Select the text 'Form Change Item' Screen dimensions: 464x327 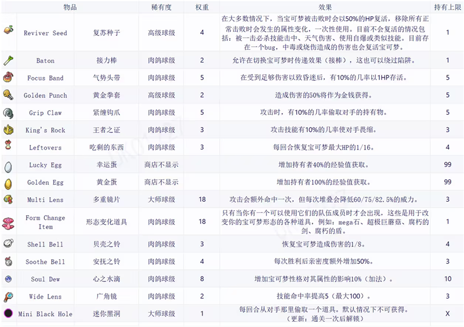45,222
